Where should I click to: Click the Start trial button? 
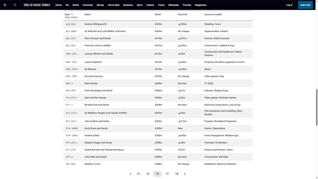click(305, 5)
